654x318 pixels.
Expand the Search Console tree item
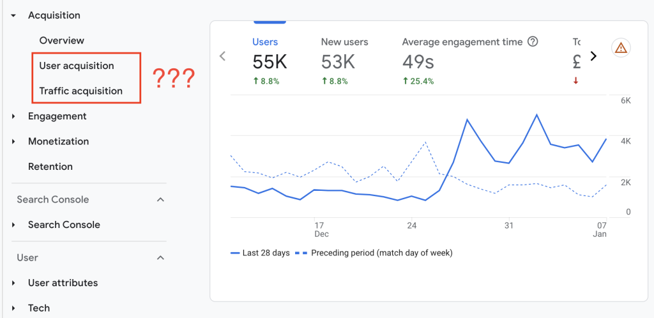(x=13, y=225)
